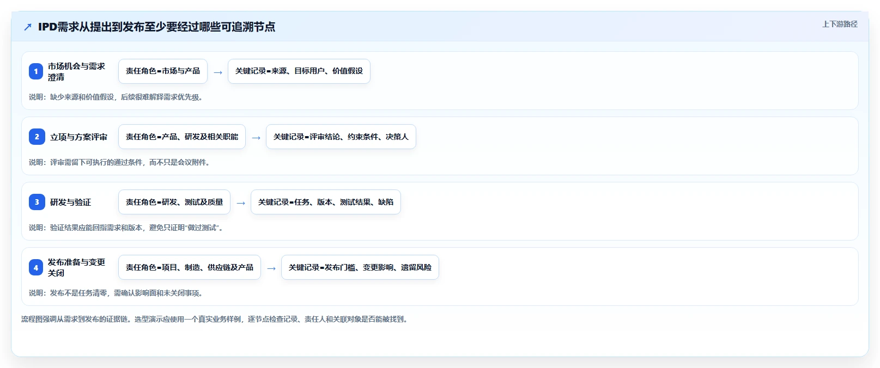Click the step 2 number badge
Viewport: 880px width, 368px height.
click(37, 137)
